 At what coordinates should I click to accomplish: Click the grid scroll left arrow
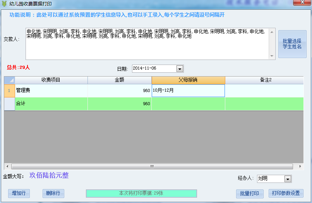click(x=7, y=166)
